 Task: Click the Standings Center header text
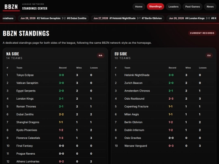click(34, 9)
